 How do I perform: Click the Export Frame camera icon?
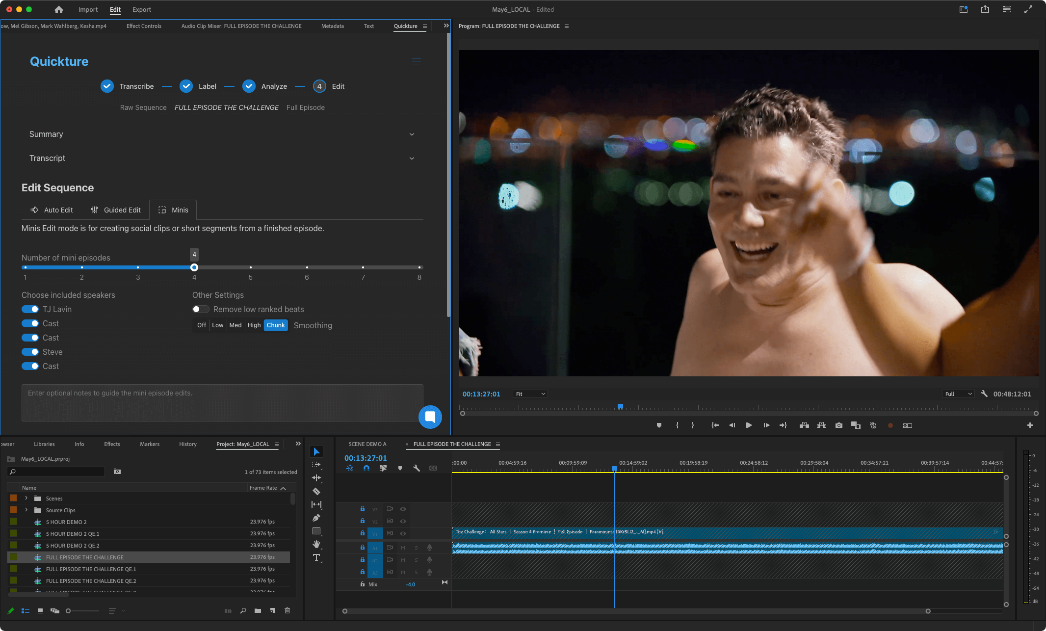click(x=839, y=425)
